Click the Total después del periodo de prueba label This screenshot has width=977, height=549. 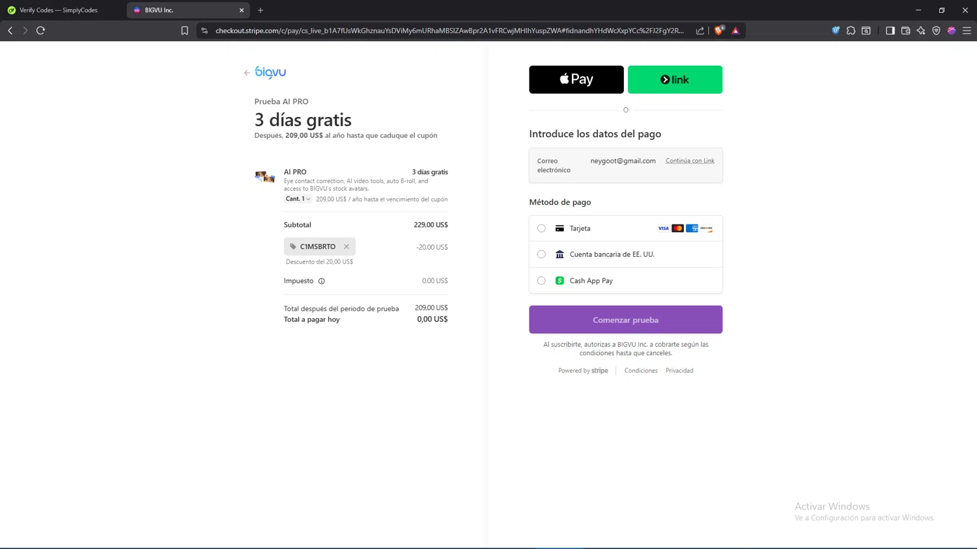coord(341,308)
